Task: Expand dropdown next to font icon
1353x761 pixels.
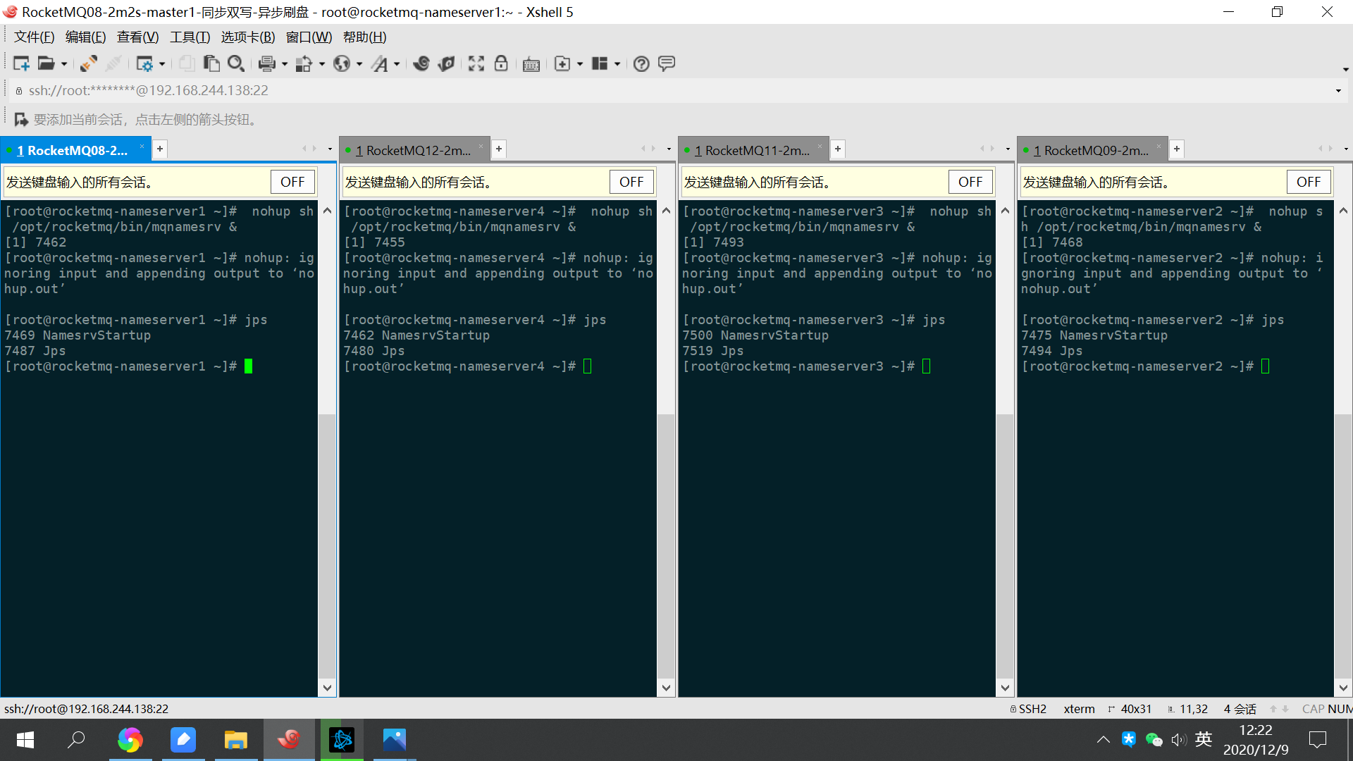Action: pos(397,64)
